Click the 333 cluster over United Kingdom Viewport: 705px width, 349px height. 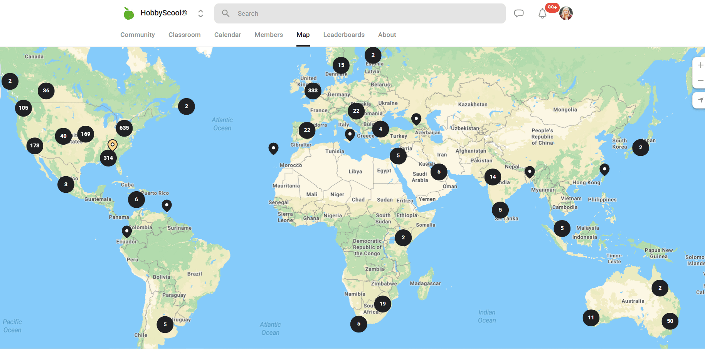click(x=313, y=91)
